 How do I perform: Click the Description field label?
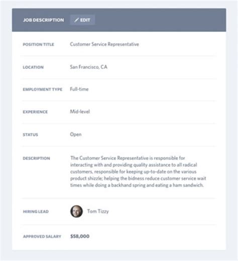pos(36,158)
